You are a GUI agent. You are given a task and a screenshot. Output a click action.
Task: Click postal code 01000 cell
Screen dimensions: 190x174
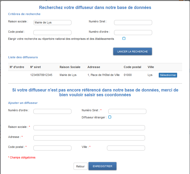coord(128,75)
